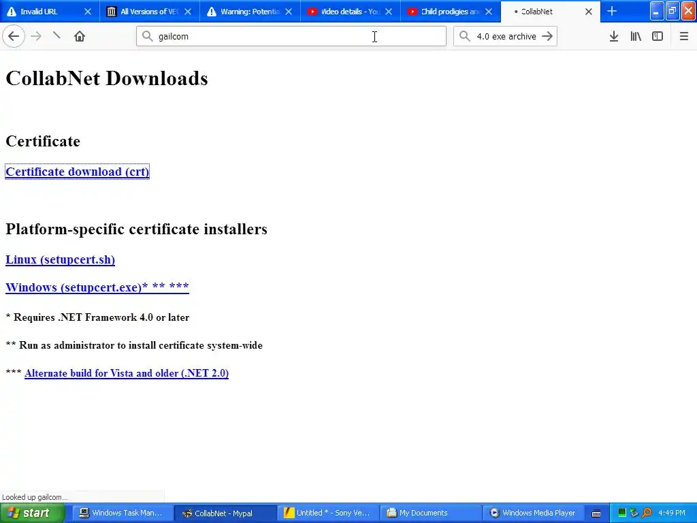
Task: Go back to the previous page
Action: pos(14,37)
